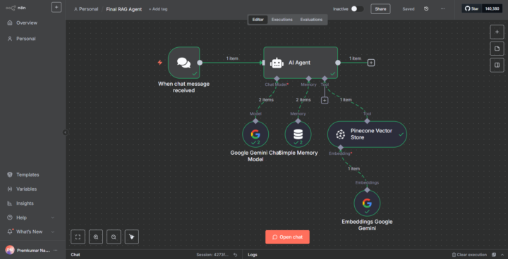Open the side panel toggle icon on canvas

497,65
